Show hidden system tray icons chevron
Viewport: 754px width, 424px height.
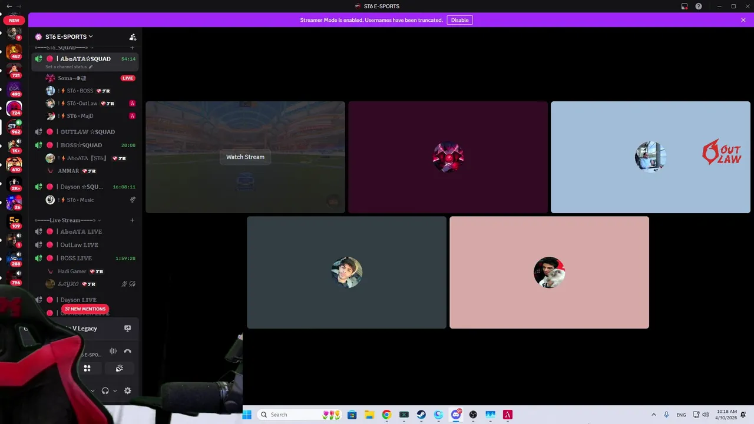pos(653,415)
